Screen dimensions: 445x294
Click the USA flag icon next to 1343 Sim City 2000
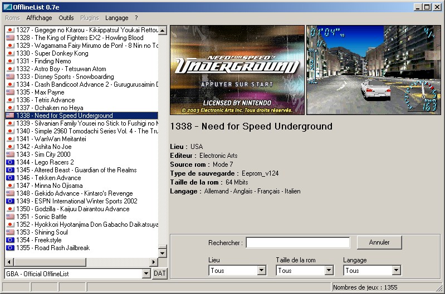[x=10, y=155]
